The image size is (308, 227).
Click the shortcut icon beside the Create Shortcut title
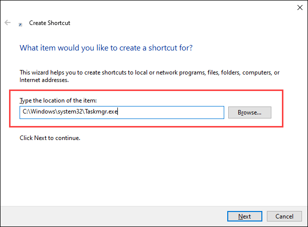tap(20, 23)
